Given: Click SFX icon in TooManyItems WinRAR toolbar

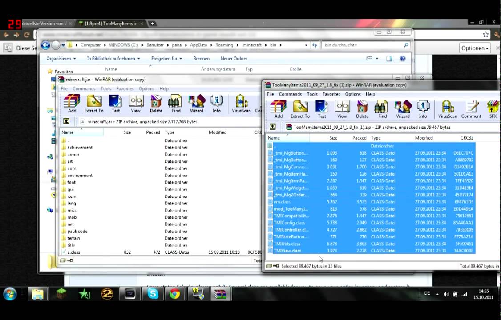Looking at the screenshot, I should 493,109.
